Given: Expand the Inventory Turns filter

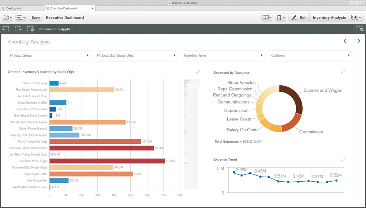Looking at the screenshot, I should (x=223, y=55).
